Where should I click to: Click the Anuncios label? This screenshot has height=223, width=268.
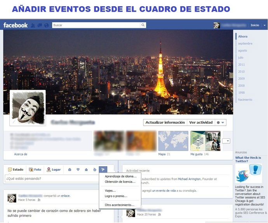coord(241,152)
